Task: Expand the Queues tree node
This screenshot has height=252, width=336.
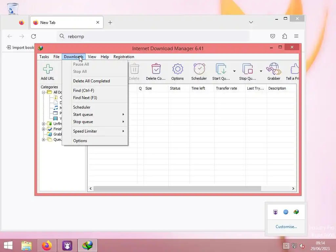Action: pos(44,139)
